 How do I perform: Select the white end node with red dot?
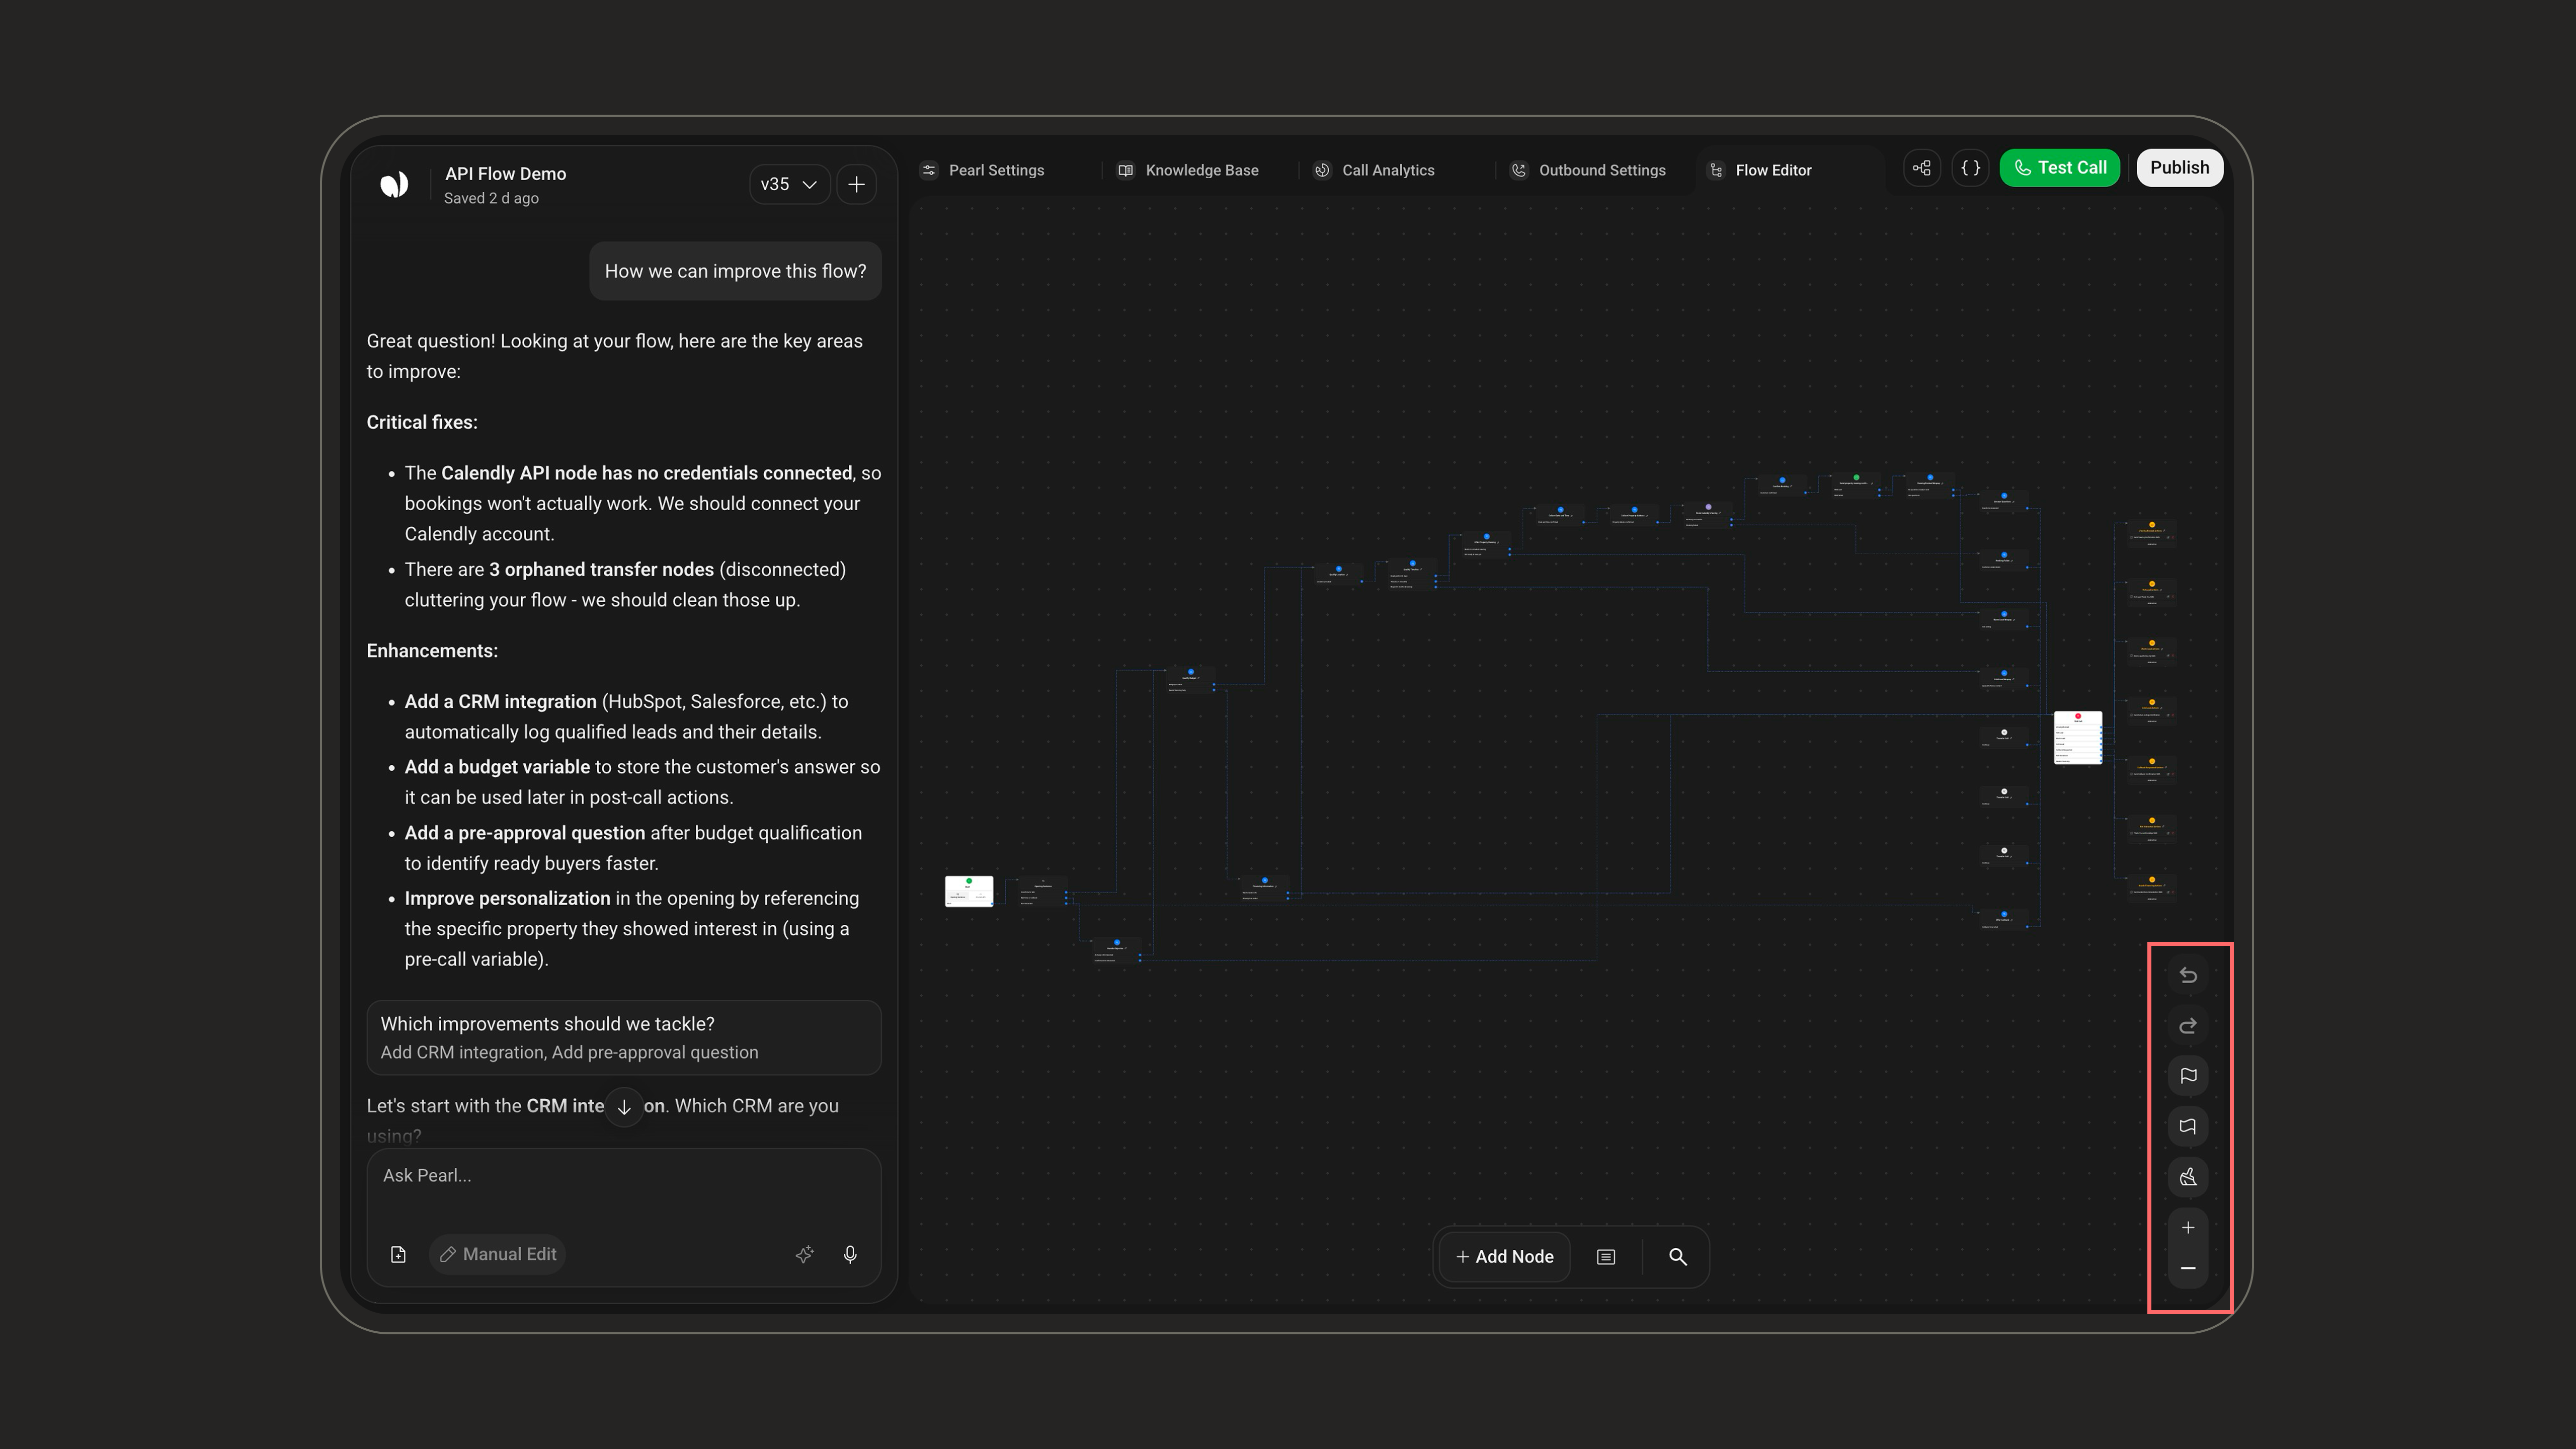click(x=2078, y=738)
